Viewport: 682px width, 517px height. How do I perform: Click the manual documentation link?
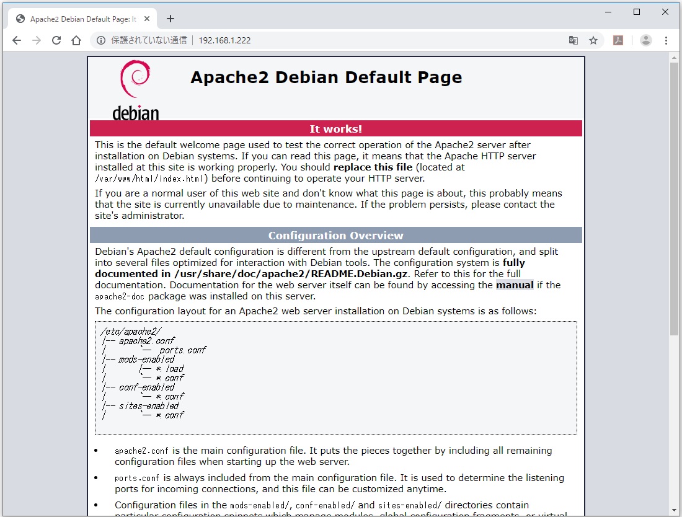click(x=515, y=285)
